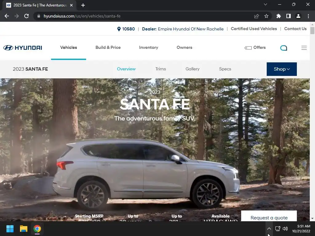The height and width of the screenshot is (236, 315).
Task: Switch to the Specs tab
Action: pyautogui.click(x=225, y=69)
